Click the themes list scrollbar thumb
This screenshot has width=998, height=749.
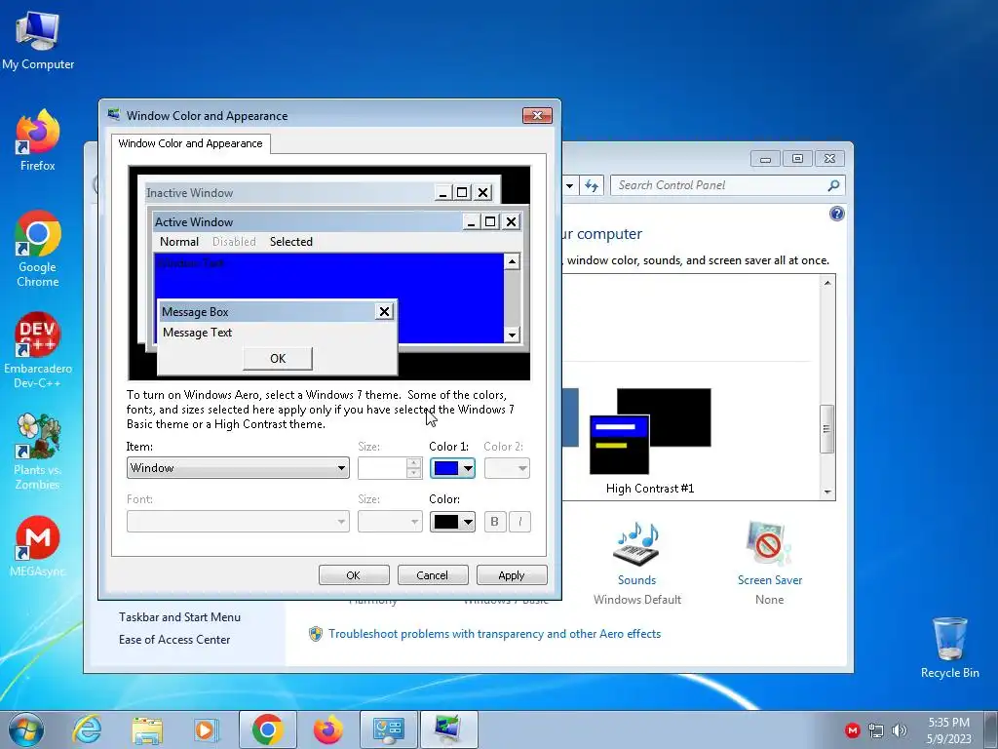[x=826, y=429]
